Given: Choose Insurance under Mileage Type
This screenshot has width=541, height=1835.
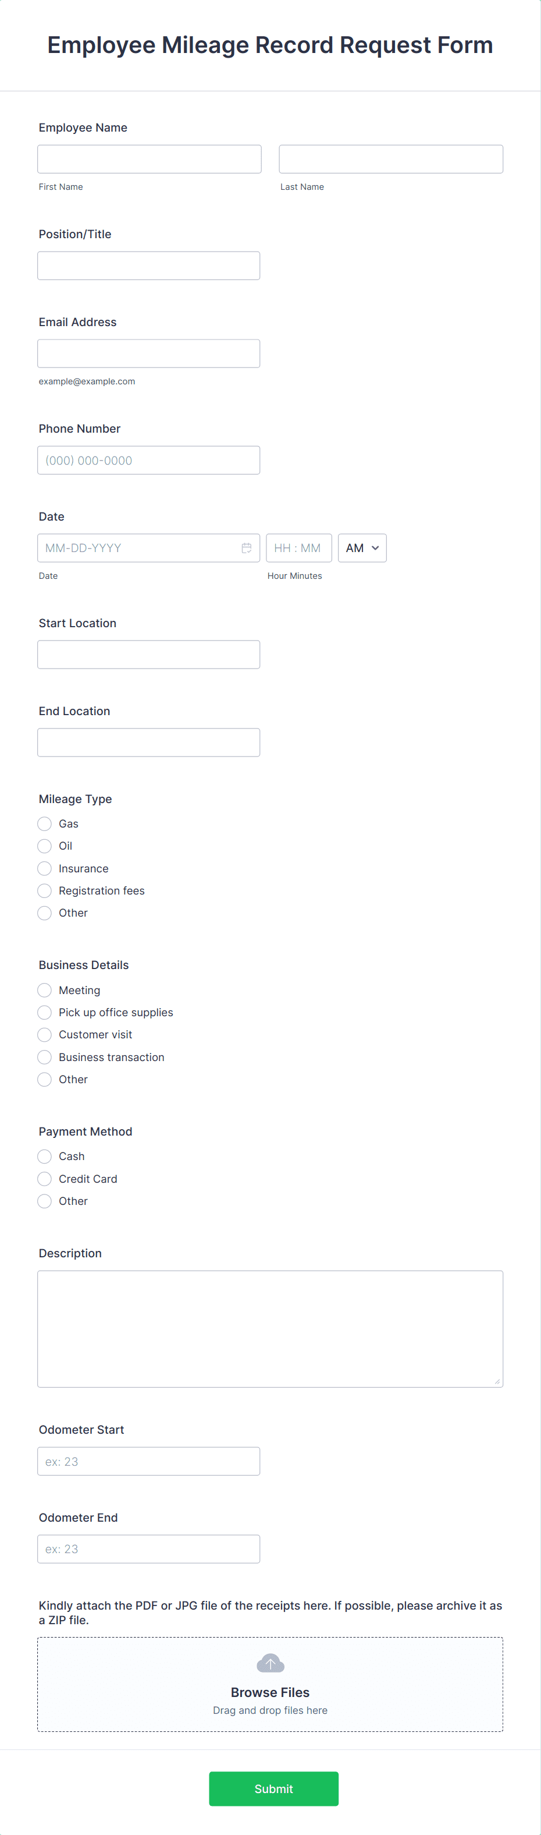Looking at the screenshot, I should (x=44, y=868).
